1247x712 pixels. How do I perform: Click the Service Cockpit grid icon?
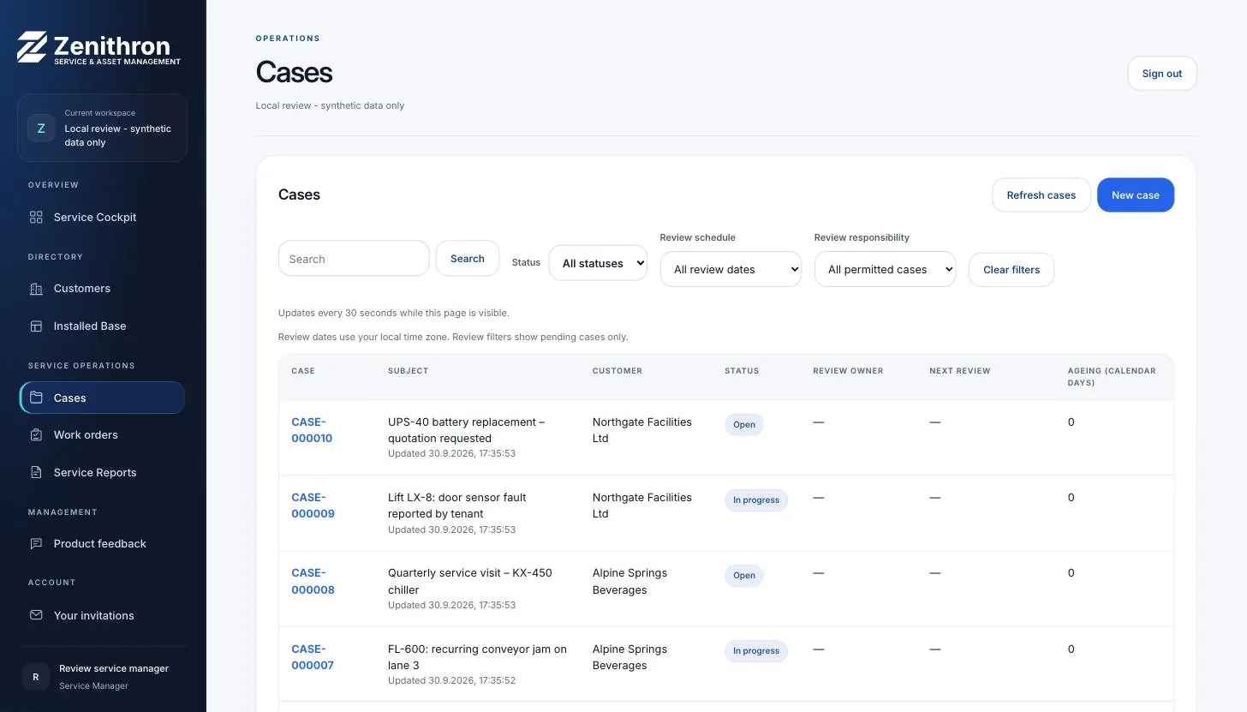pos(36,218)
